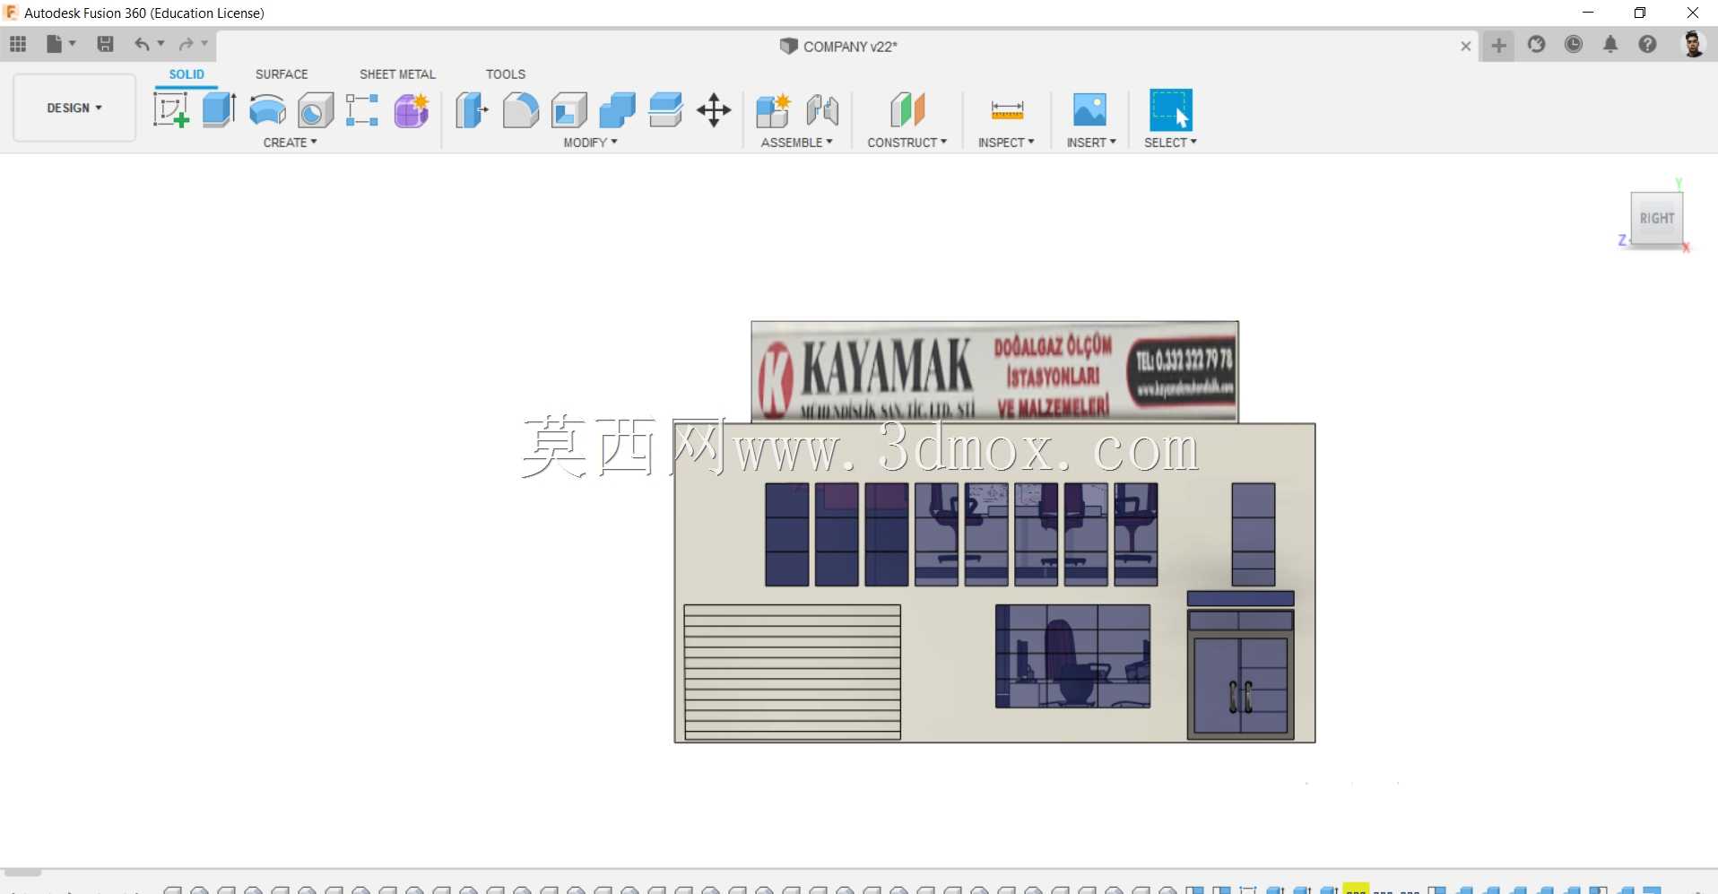Image resolution: width=1718 pixels, height=894 pixels.
Task: Select the Extrude tool
Action: pos(219,110)
